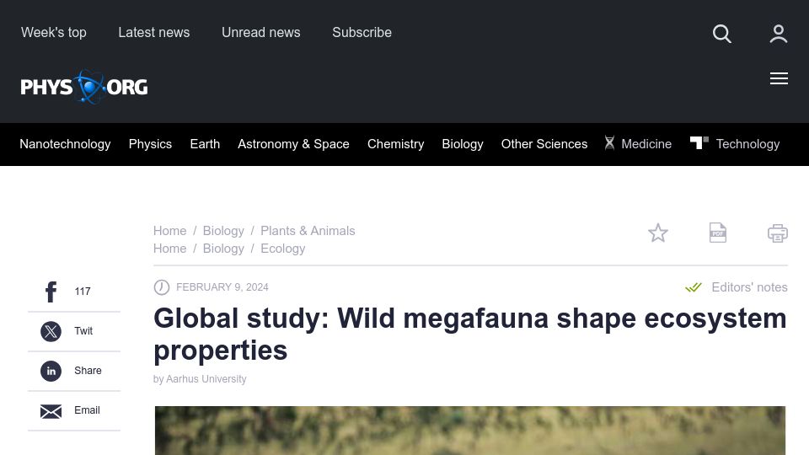Screen dimensions: 809x455
Task: Send article by Email envelope icon
Action: pyautogui.click(x=51, y=411)
